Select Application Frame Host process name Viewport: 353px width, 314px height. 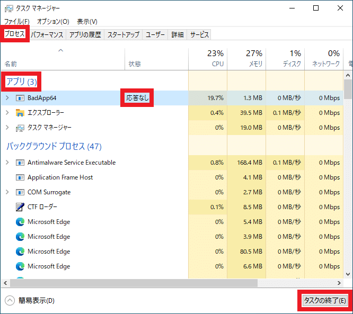click(60, 177)
